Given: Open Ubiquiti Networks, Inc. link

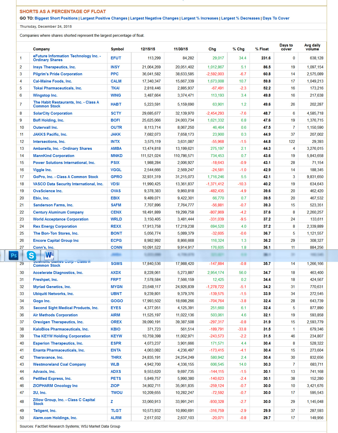Looking at the screenshot, I should (53, 294).
